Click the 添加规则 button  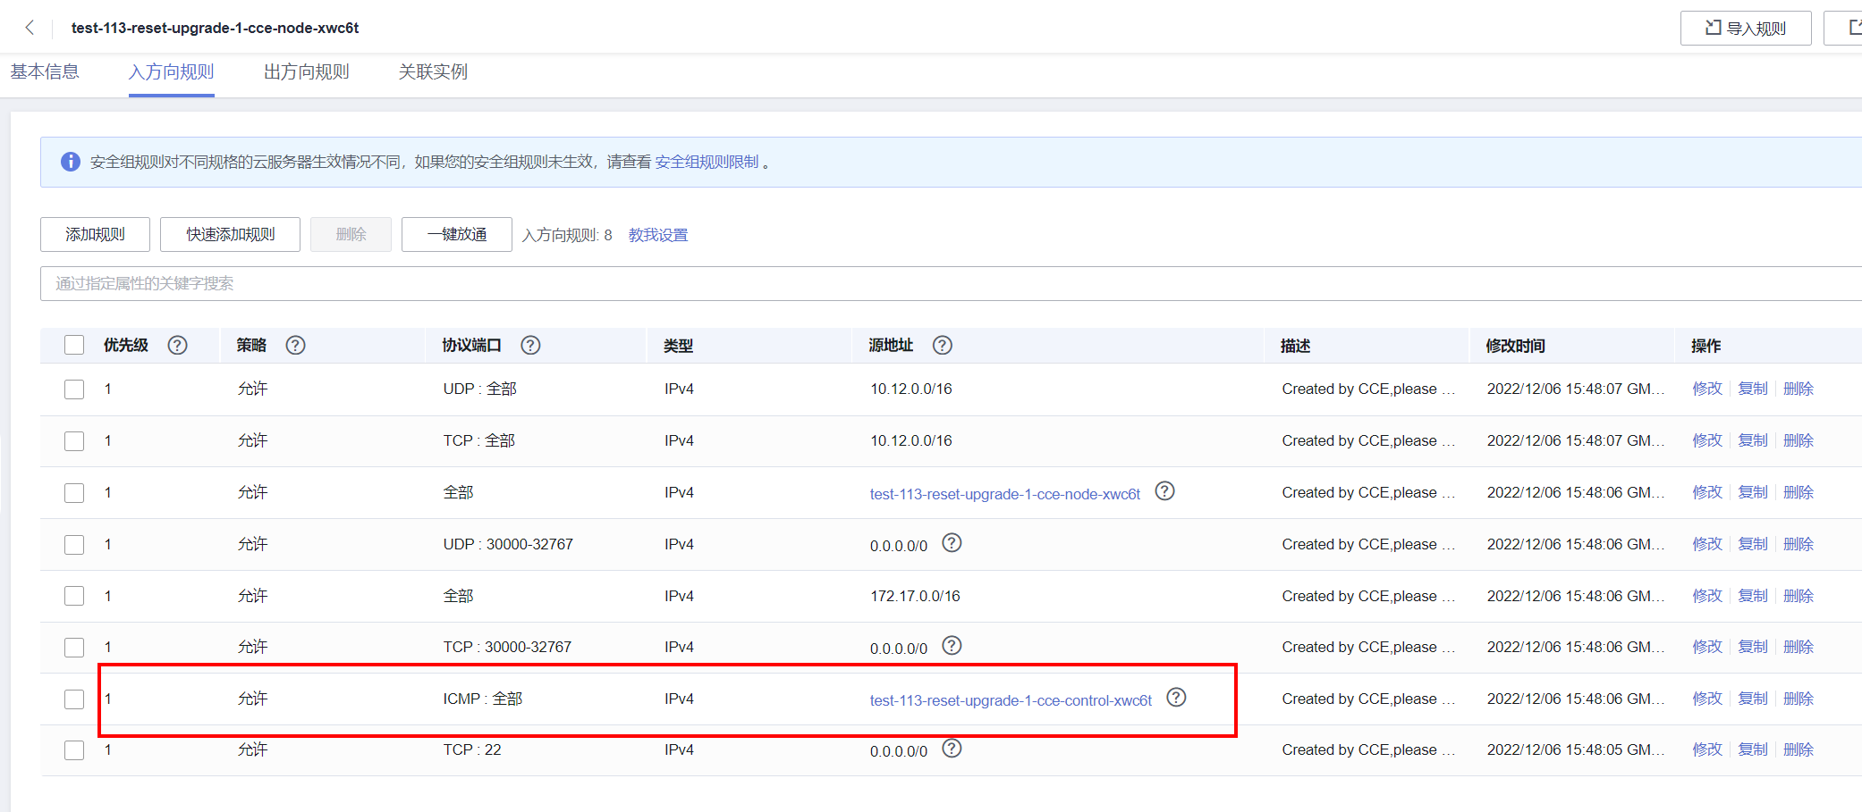pyautogui.click(x=95, y=235)
